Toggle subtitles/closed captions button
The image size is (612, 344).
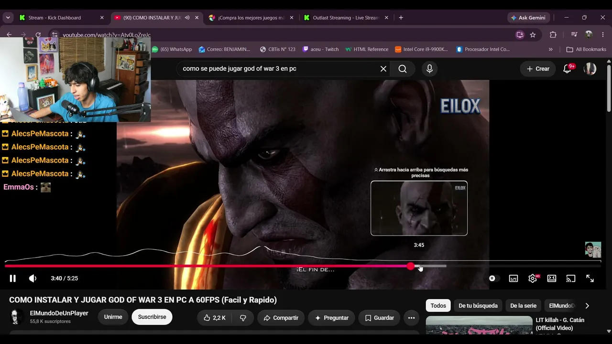(513, 279)
